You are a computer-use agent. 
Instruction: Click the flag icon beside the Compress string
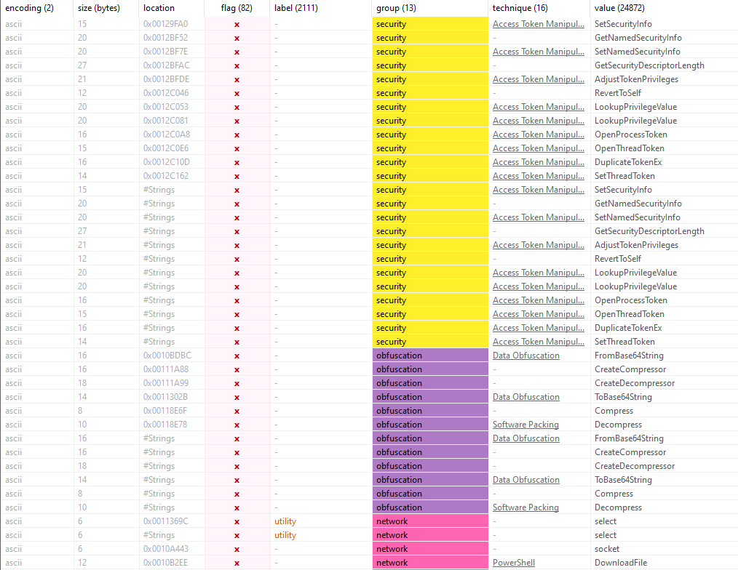point(235,411)
